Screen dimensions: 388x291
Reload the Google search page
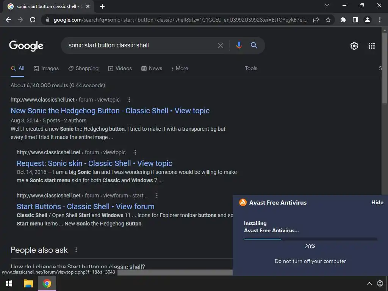click(33, 20)
